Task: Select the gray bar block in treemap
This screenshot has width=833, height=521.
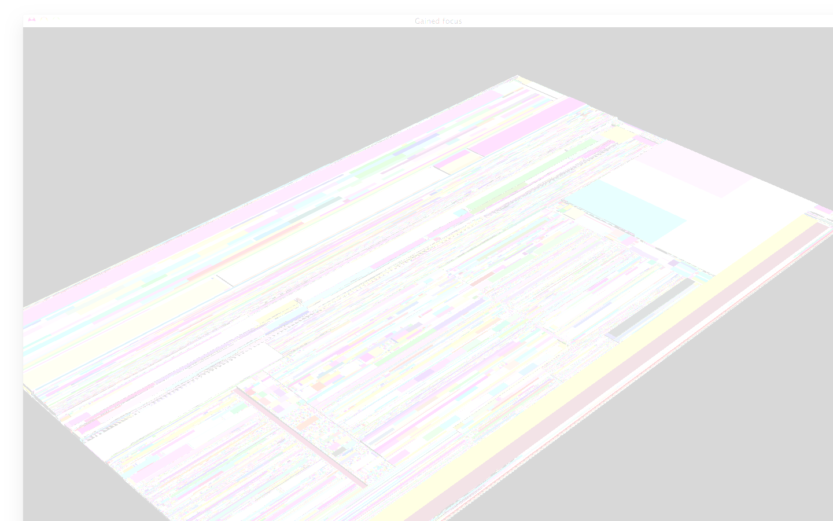Action: point(651,309)
